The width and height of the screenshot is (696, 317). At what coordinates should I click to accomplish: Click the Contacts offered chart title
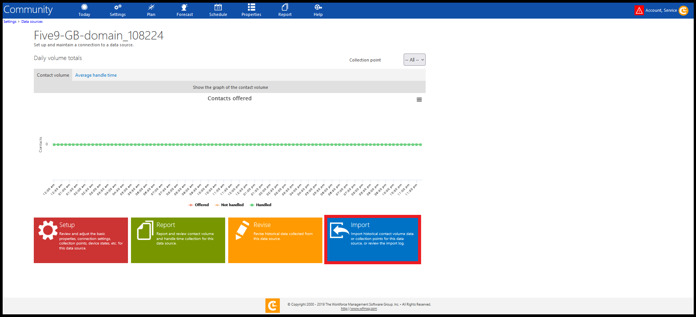(230, 98)
